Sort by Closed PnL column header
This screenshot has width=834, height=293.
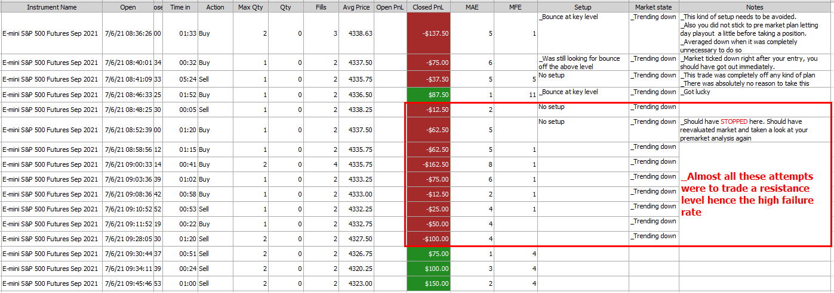pyautogui.click(x=428, y=7)
